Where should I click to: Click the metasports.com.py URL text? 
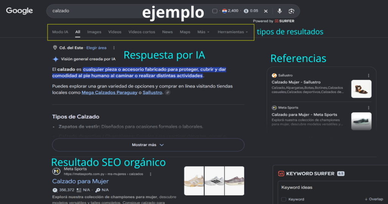(103, 174)
